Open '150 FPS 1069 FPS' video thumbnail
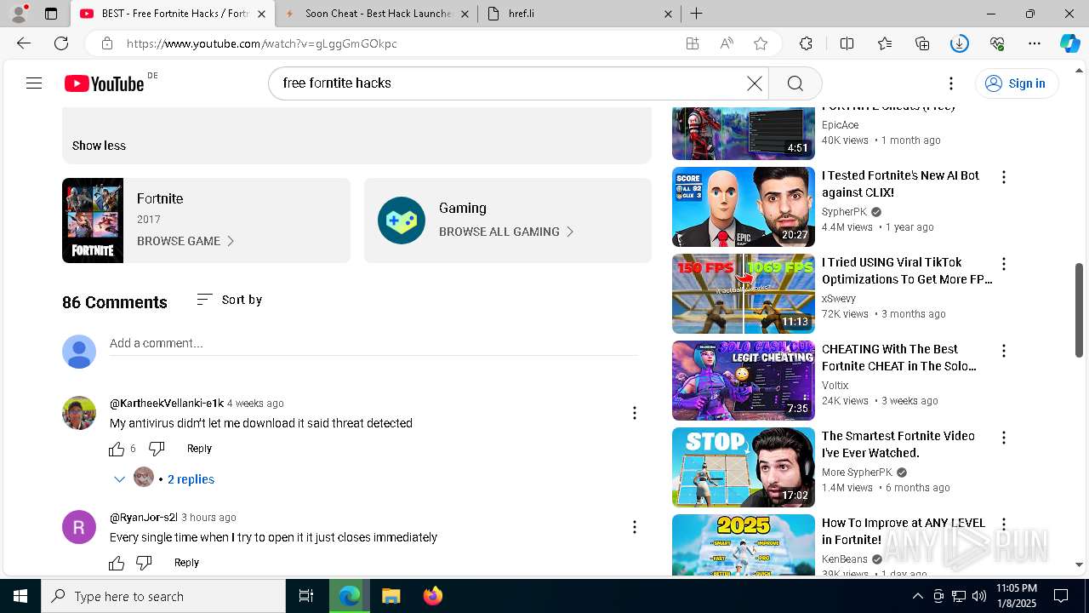The image size is (1089, 613). tap(744, 294)
